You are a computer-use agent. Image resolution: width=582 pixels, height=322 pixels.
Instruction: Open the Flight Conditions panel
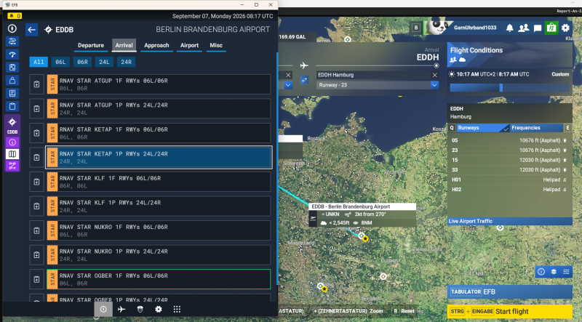[510, 55]
